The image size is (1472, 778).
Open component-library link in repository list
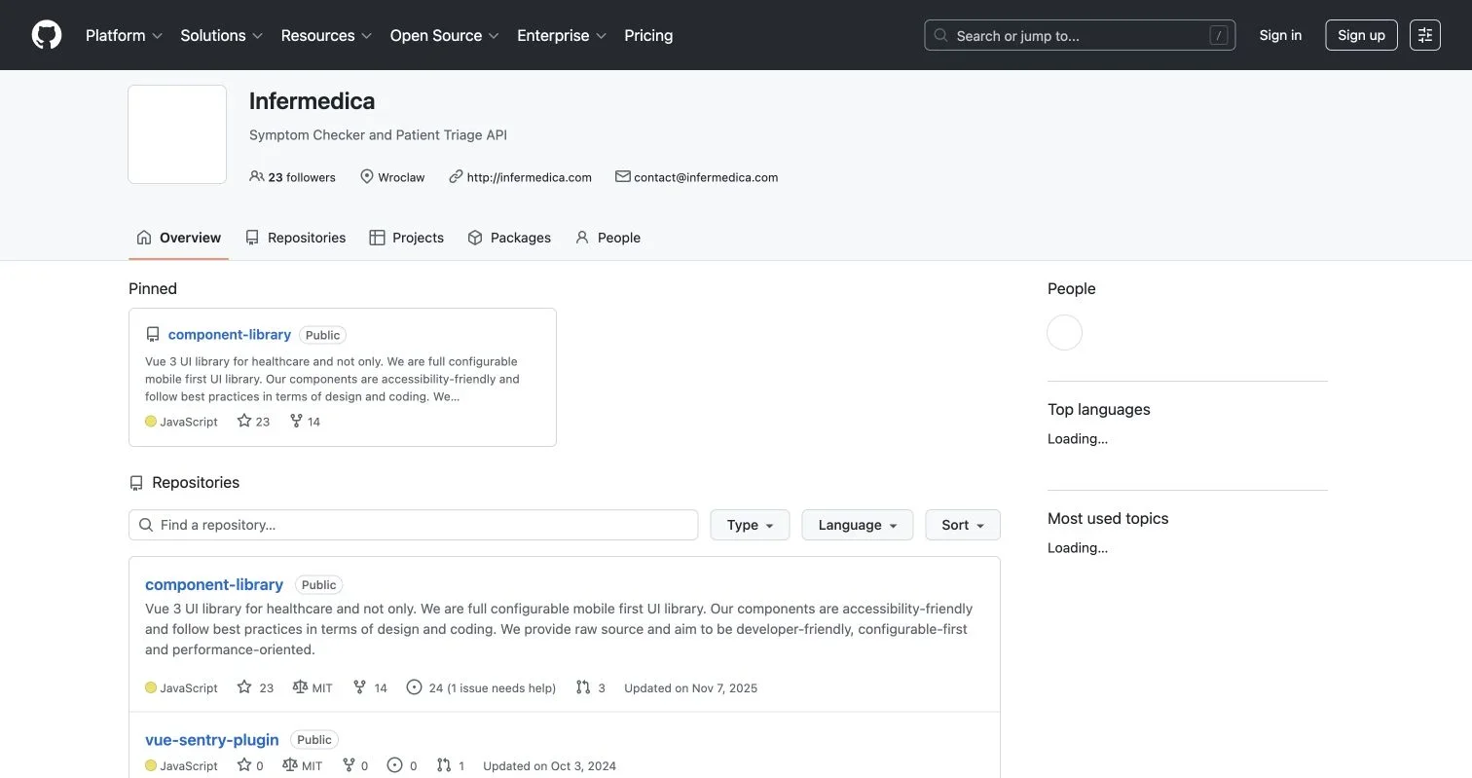214,584
